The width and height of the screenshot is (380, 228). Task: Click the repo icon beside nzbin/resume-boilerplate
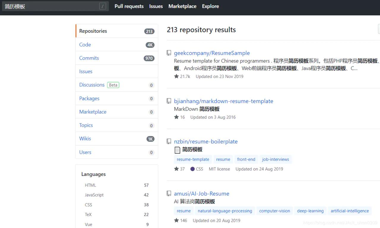[169, 141]
